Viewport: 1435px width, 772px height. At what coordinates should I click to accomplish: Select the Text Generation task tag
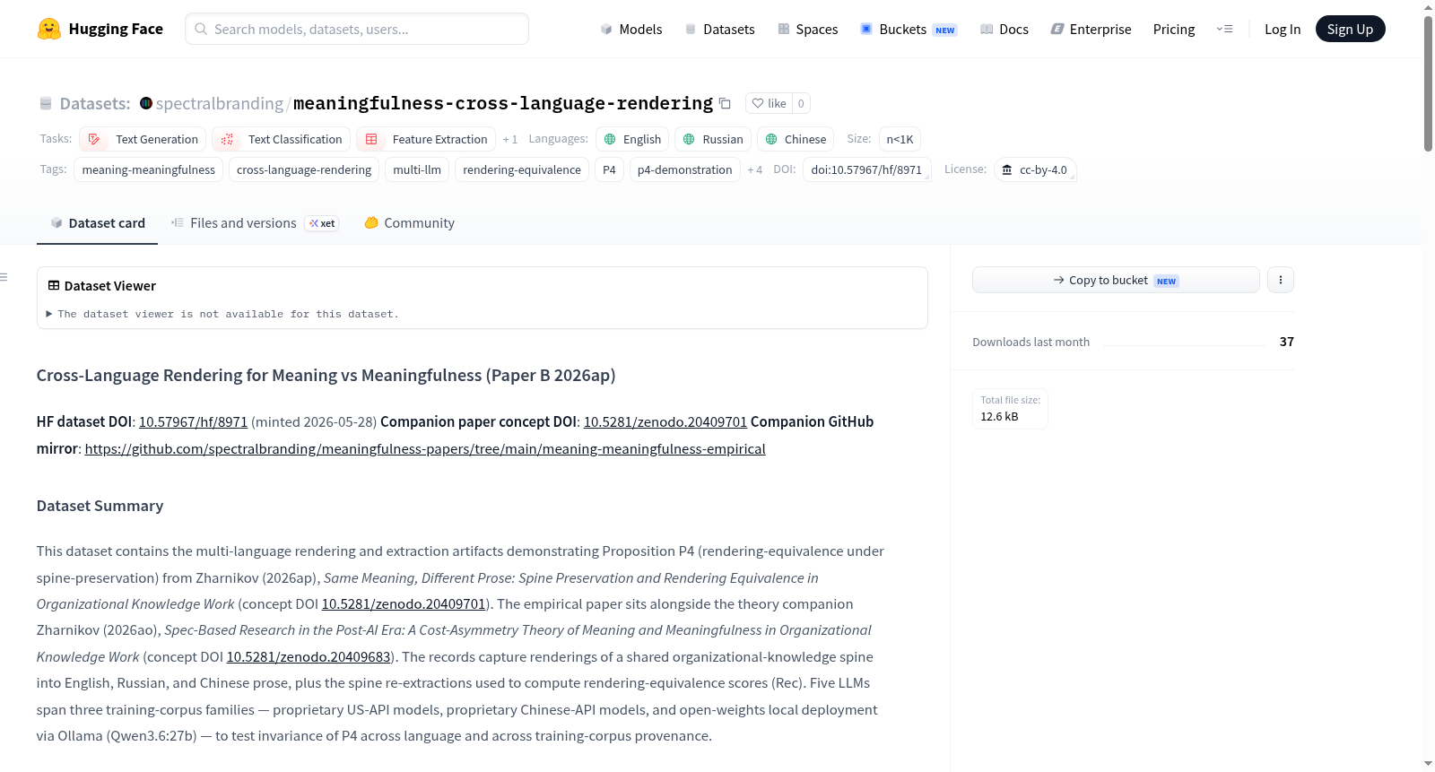(x=143, y=139)
